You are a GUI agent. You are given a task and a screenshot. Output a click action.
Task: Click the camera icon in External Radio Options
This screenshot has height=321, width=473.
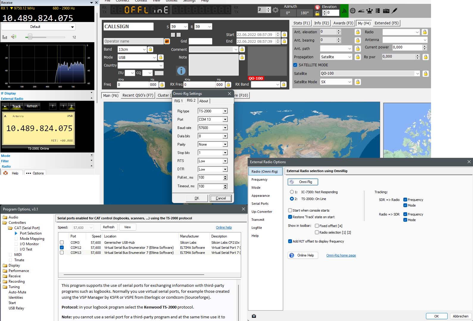[254, 316]
